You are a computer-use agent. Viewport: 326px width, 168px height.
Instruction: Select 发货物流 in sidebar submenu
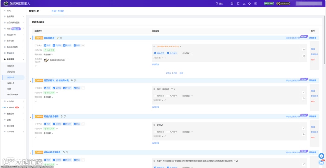[11, 66]
